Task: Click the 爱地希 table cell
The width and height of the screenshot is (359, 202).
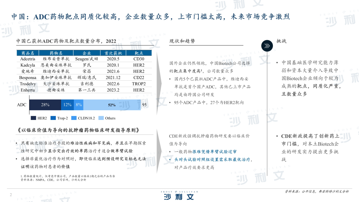Action: [x=28, y=71]
